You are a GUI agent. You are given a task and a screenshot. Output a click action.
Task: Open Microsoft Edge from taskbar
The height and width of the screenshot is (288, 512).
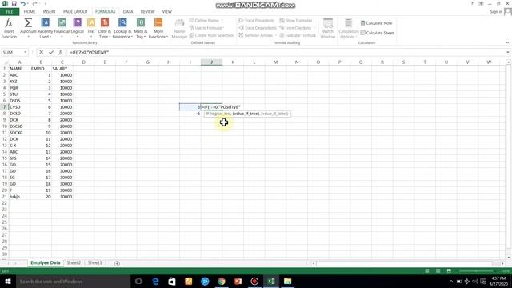[155, 282]
